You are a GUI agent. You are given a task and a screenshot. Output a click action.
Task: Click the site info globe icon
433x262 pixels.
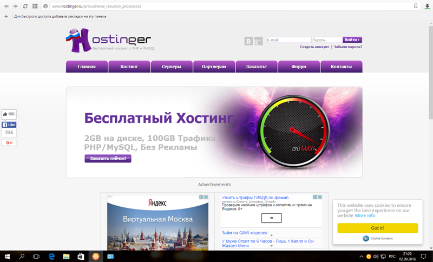45,6
